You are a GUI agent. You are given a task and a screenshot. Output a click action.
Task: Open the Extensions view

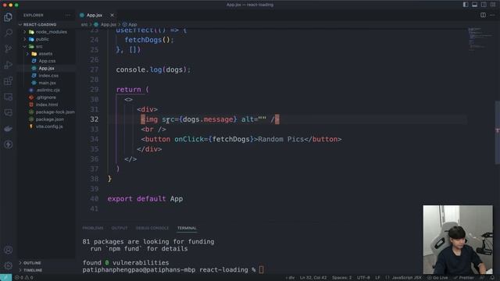pyautogui.click(x=9, y=81)
